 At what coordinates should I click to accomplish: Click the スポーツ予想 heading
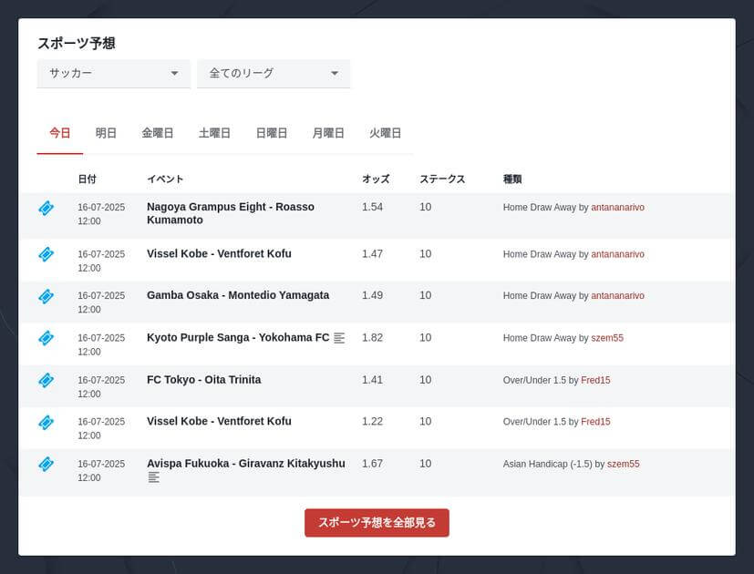(77, 43)
